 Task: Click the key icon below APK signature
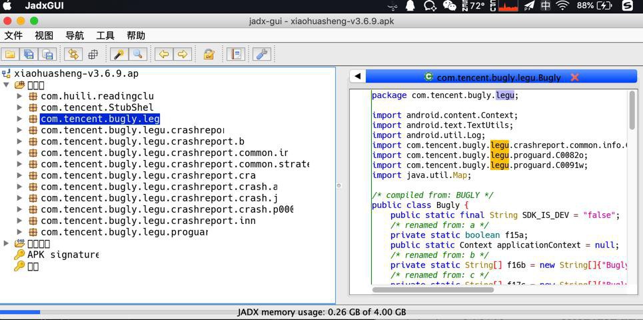(x=19, y=266)
